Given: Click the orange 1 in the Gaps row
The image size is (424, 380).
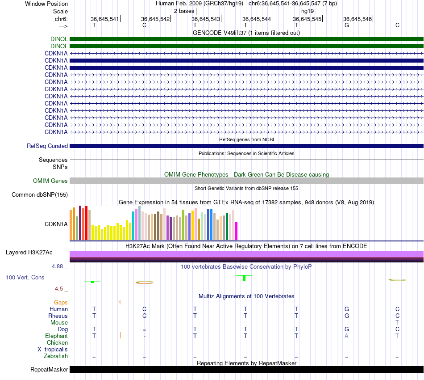Looking at the screenshot, I should point(120,303).
